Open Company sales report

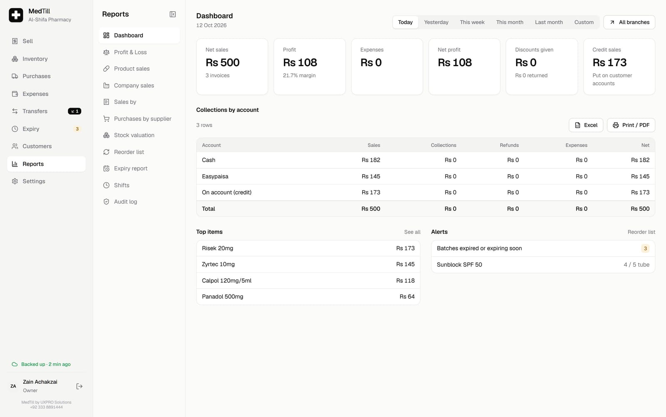click(139, 85)
